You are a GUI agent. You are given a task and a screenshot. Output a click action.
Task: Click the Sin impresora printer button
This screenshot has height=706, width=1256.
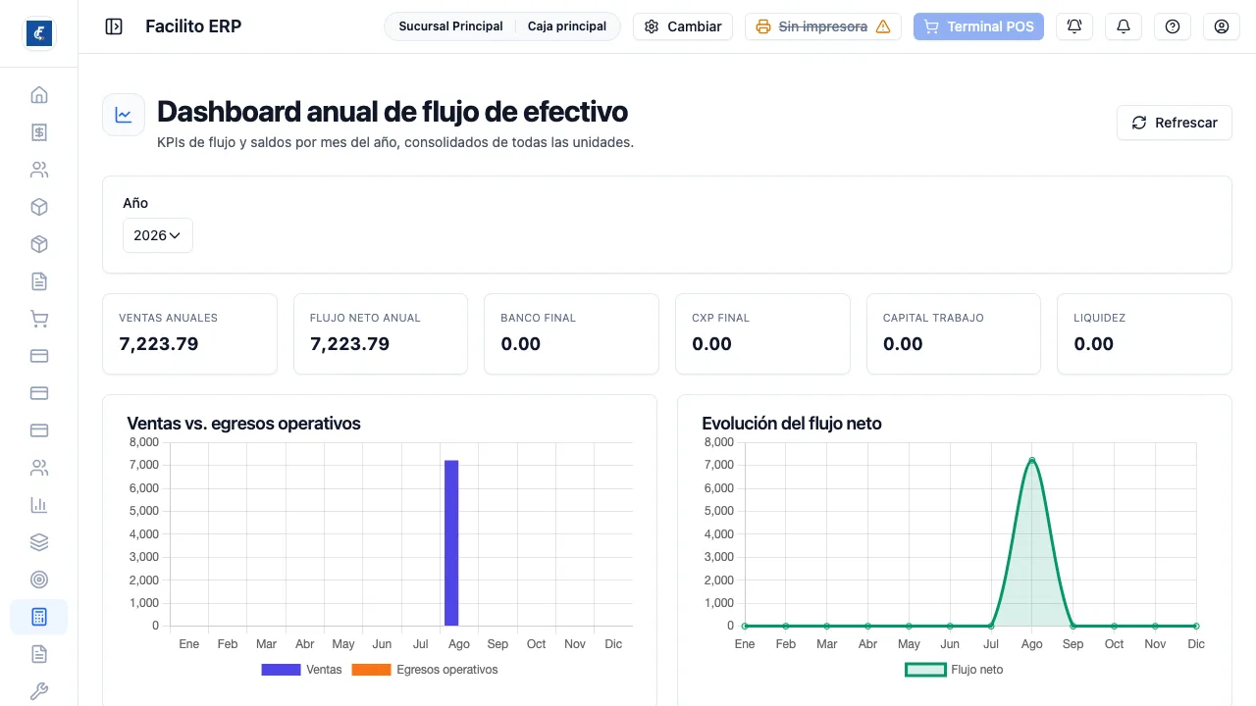tap(823, 26)
